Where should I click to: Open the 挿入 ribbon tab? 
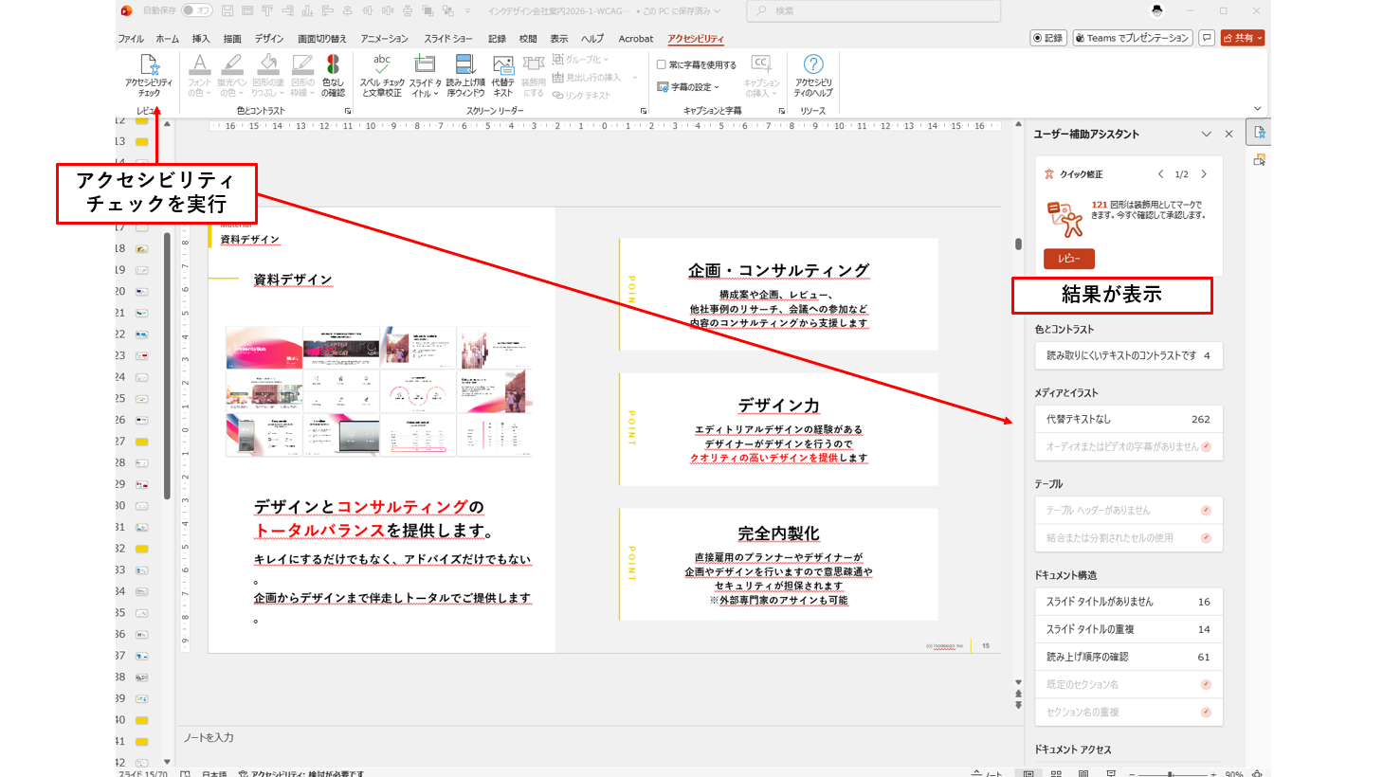tap(201, 39)
